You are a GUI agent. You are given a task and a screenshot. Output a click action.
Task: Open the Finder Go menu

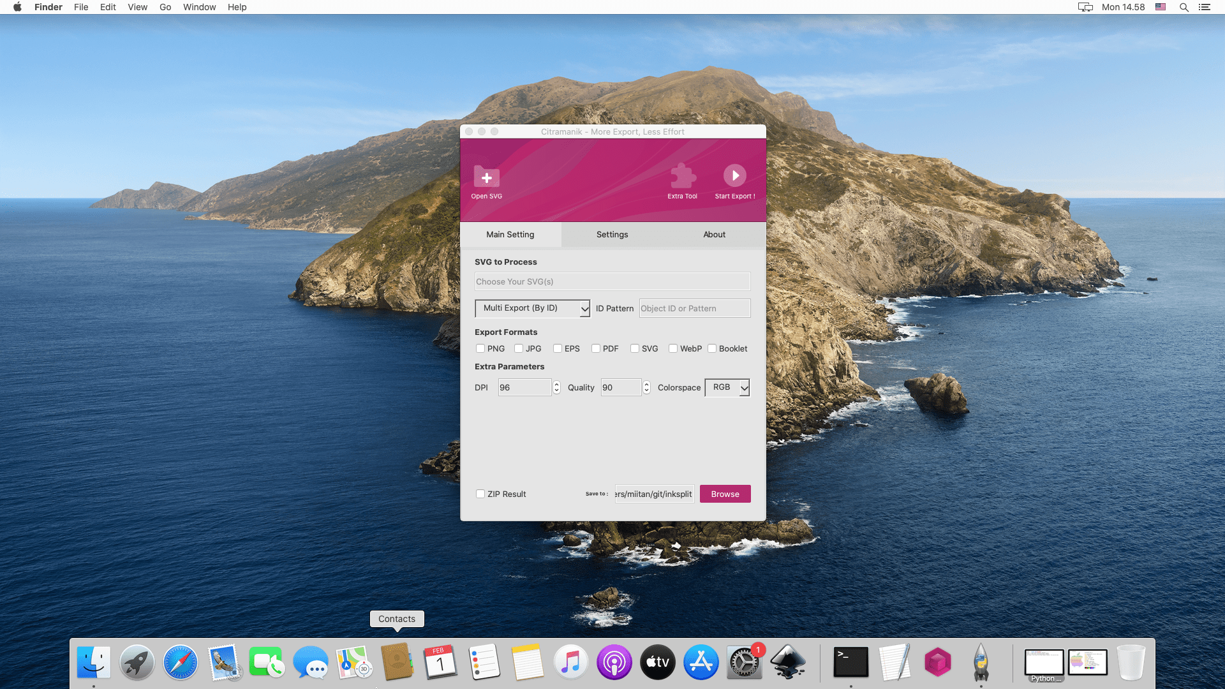click(x=165, y=7)
